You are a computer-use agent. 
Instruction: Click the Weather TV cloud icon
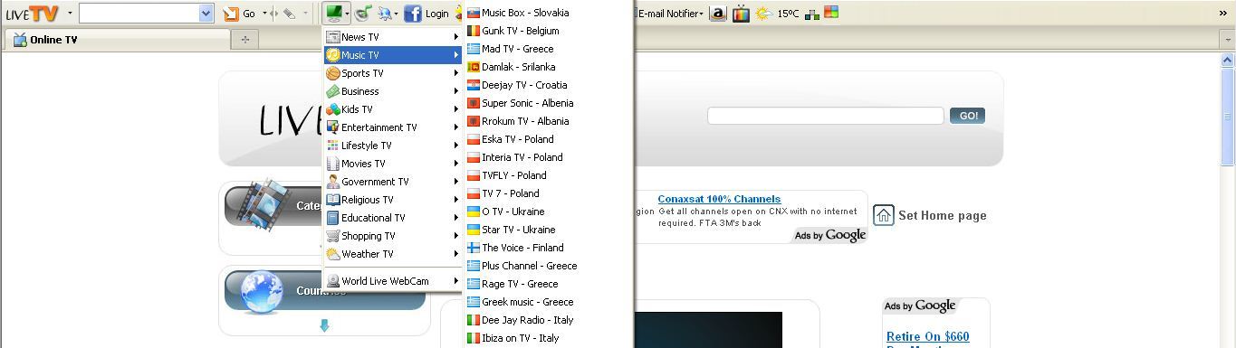(333, 254)
